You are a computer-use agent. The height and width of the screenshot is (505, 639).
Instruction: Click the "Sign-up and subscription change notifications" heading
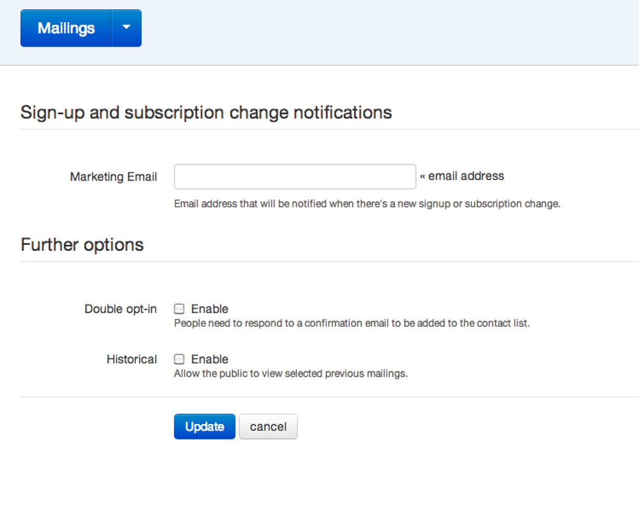click(206, 112)
